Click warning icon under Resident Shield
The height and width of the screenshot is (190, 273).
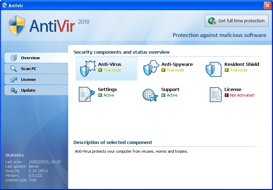point(227,70)
